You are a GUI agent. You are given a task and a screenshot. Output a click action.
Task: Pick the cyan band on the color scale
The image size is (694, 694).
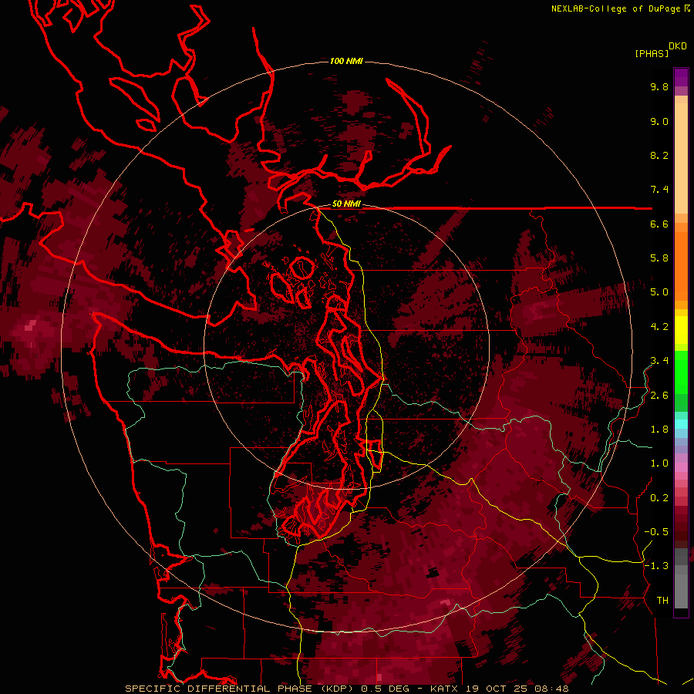(x=681, y=424)
